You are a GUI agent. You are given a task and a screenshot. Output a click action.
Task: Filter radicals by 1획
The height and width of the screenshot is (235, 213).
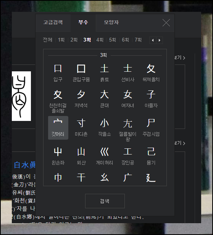point(61,40)
